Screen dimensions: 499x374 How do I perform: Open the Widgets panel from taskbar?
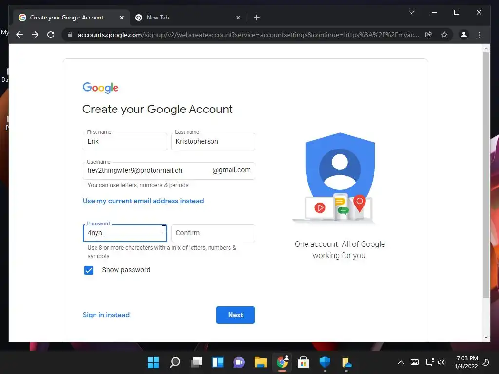click(x=218, y=362)
